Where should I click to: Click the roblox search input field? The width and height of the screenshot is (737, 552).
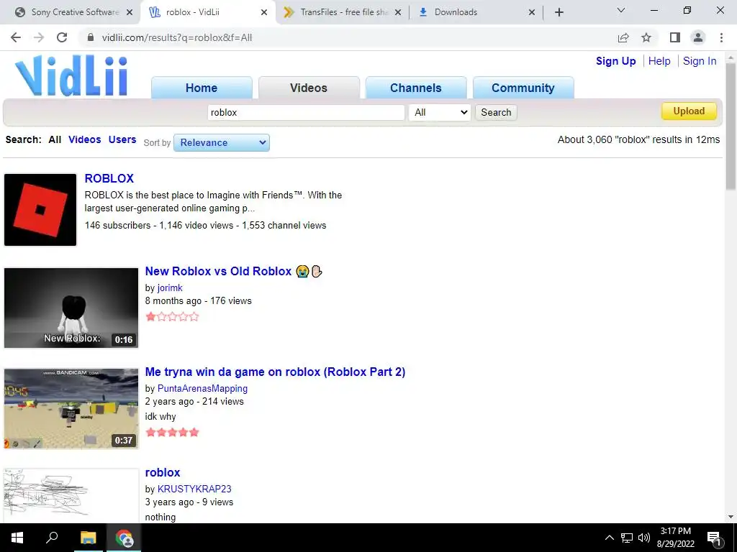point(306,112)
